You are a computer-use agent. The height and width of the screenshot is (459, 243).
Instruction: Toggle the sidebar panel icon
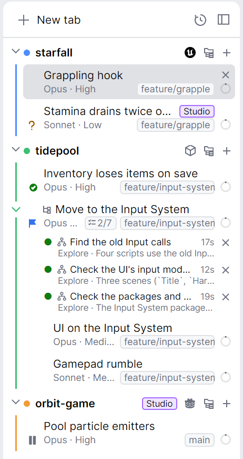(224, 20)
